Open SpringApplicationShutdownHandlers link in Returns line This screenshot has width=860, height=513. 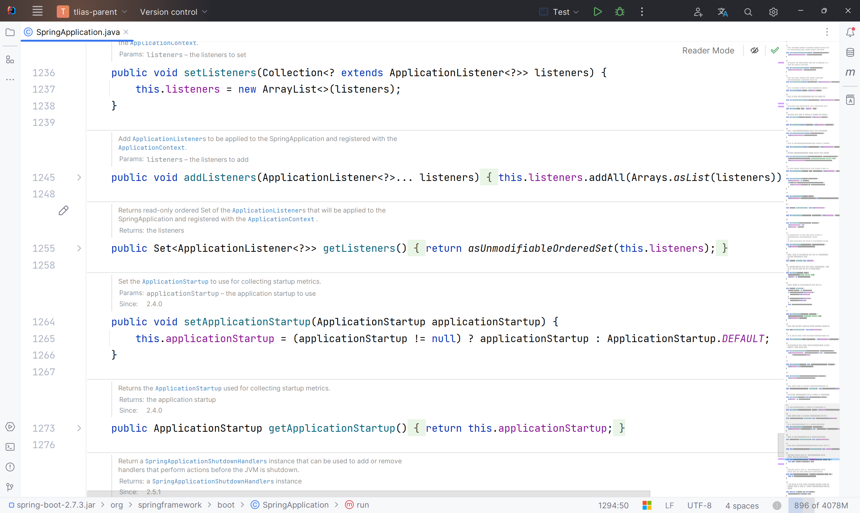(213, 481)
